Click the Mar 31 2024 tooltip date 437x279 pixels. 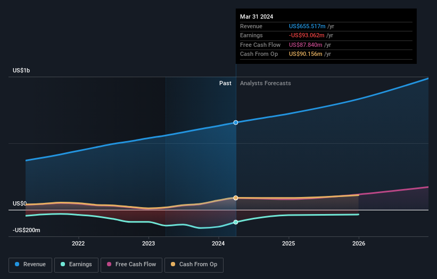point(257,17)
